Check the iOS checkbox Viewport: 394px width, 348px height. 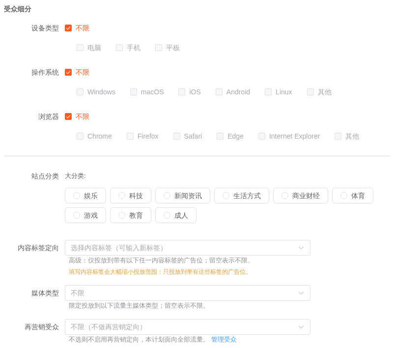(182, 92)
